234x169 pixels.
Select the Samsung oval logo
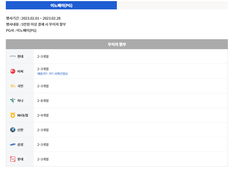[13, 144]
